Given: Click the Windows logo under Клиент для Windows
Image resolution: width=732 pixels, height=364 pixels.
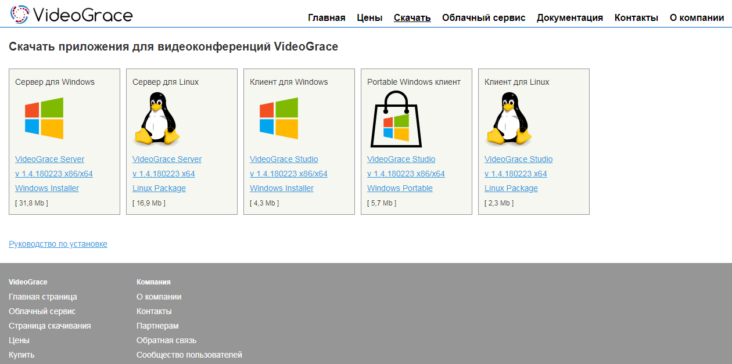Looking at the screenshot, I should [278, 118].
